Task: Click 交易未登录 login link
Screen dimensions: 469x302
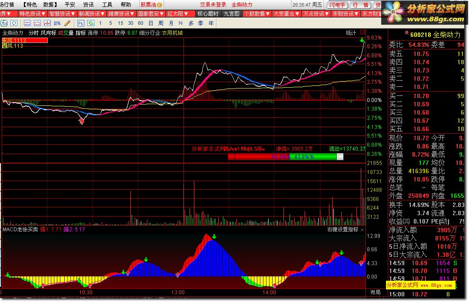Action: coord(213,4)
